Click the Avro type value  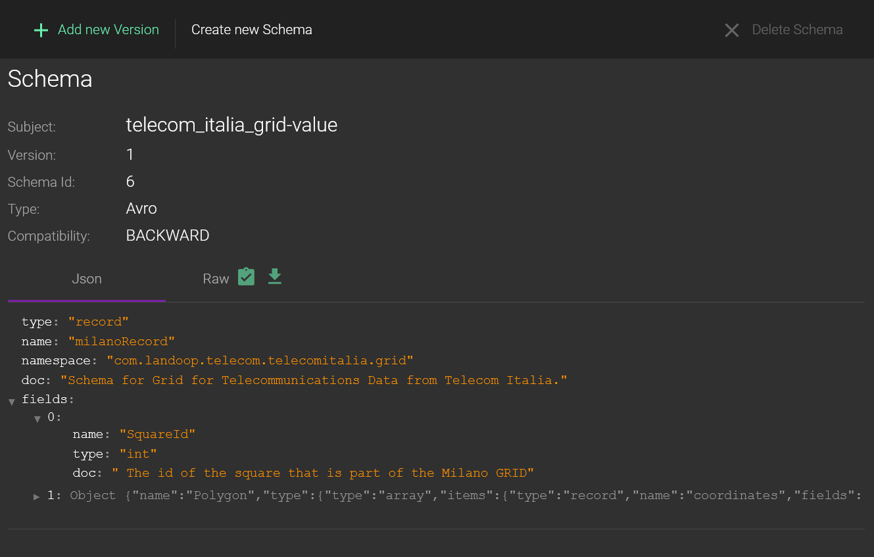(141, 208)
